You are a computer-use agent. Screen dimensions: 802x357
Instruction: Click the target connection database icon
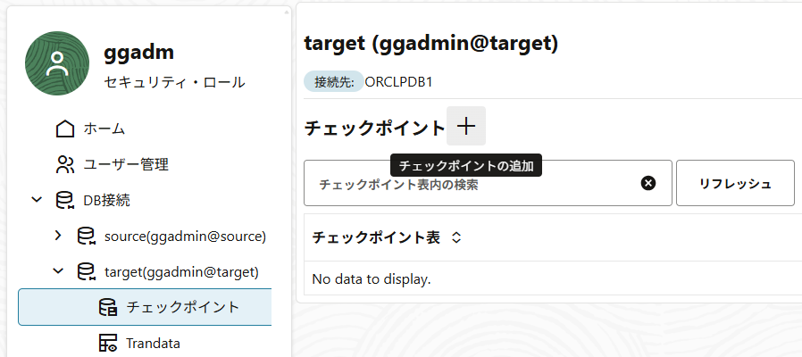pyautogui.click(x=86, y=271)
